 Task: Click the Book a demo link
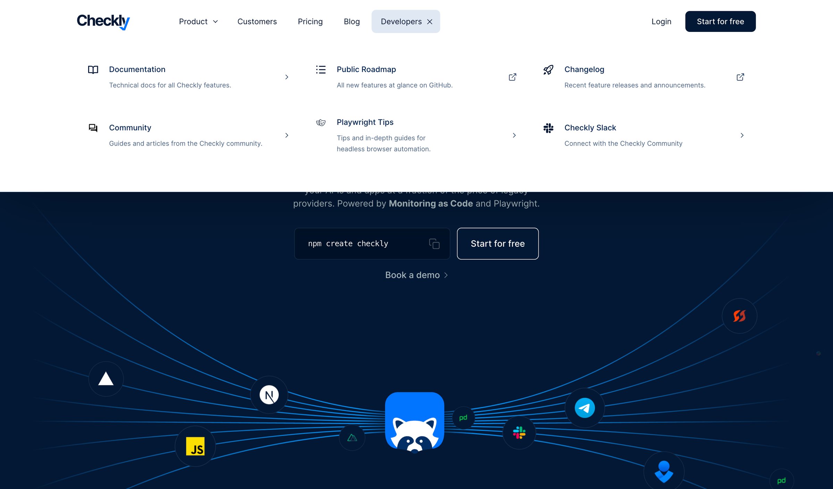pyautogui.click(x=416, y=275)
